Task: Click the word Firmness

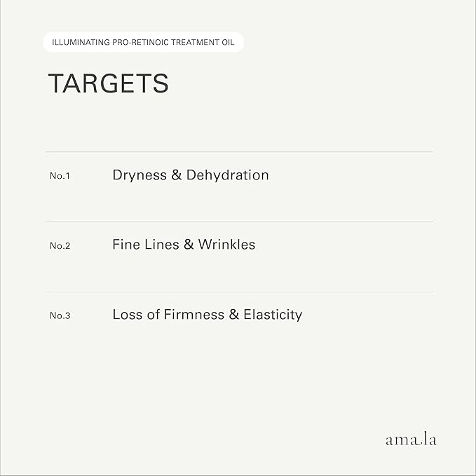Action: coord(193,315)
